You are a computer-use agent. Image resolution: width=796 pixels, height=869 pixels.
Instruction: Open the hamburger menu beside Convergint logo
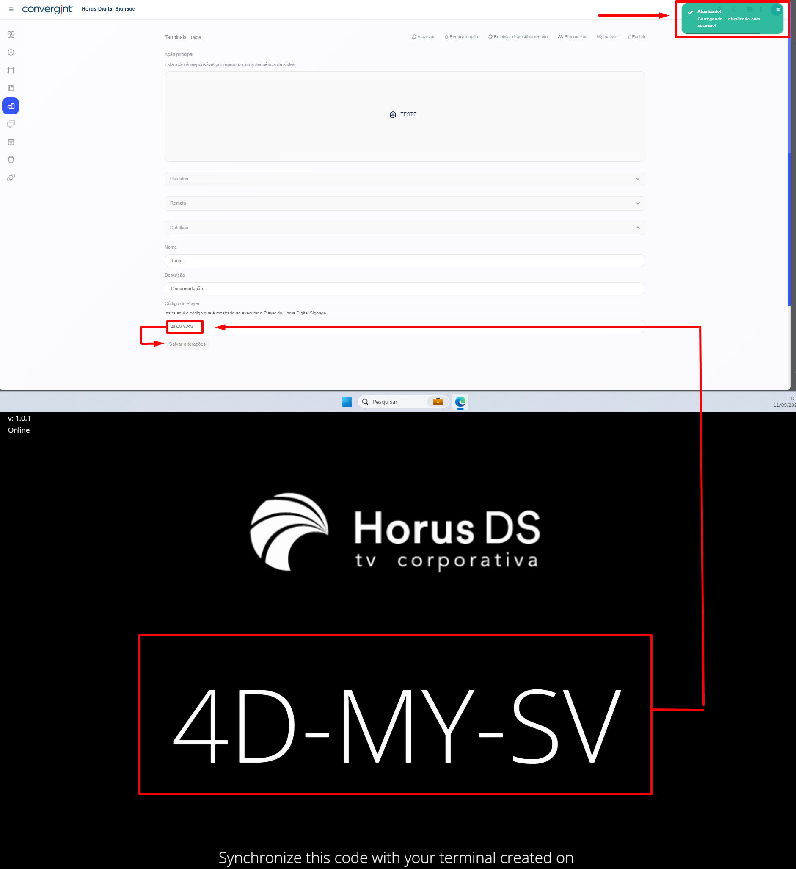click(11, 9)
